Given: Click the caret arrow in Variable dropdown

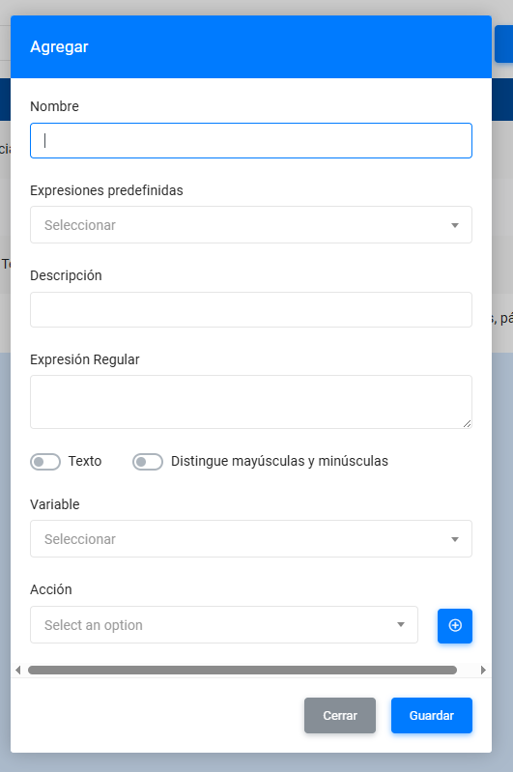Looking at the screenshot, I should (455, 539).
